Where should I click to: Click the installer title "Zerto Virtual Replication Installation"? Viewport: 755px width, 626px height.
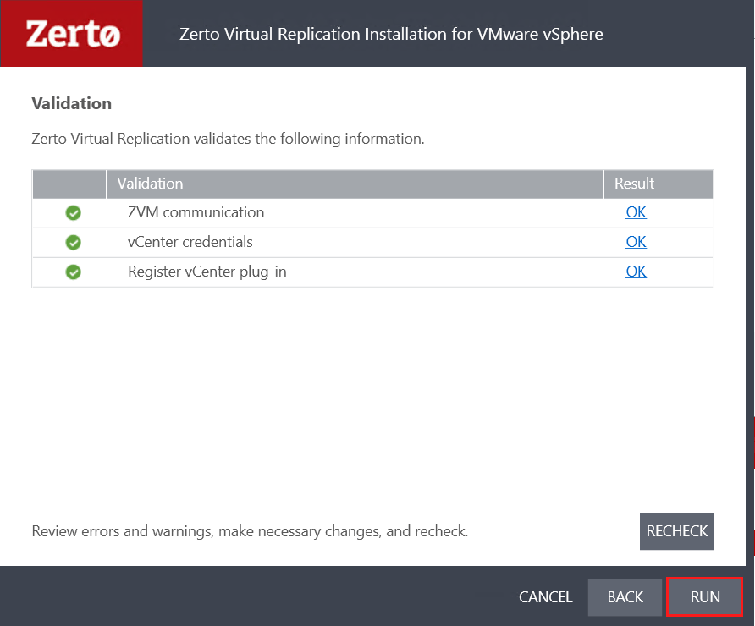click(x=391, y=34)
